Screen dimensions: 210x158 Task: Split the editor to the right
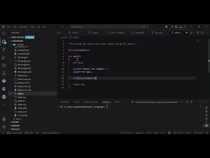202,33
